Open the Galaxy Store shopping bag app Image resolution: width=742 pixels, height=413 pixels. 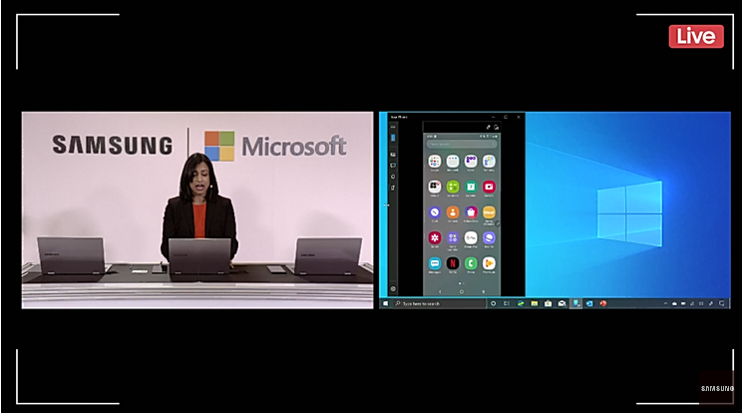pyautogui.click(x=471, y=212)
